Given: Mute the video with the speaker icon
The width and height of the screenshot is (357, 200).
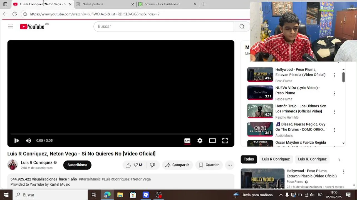Looking at the screenshot, I should click(x=28, y=141).
